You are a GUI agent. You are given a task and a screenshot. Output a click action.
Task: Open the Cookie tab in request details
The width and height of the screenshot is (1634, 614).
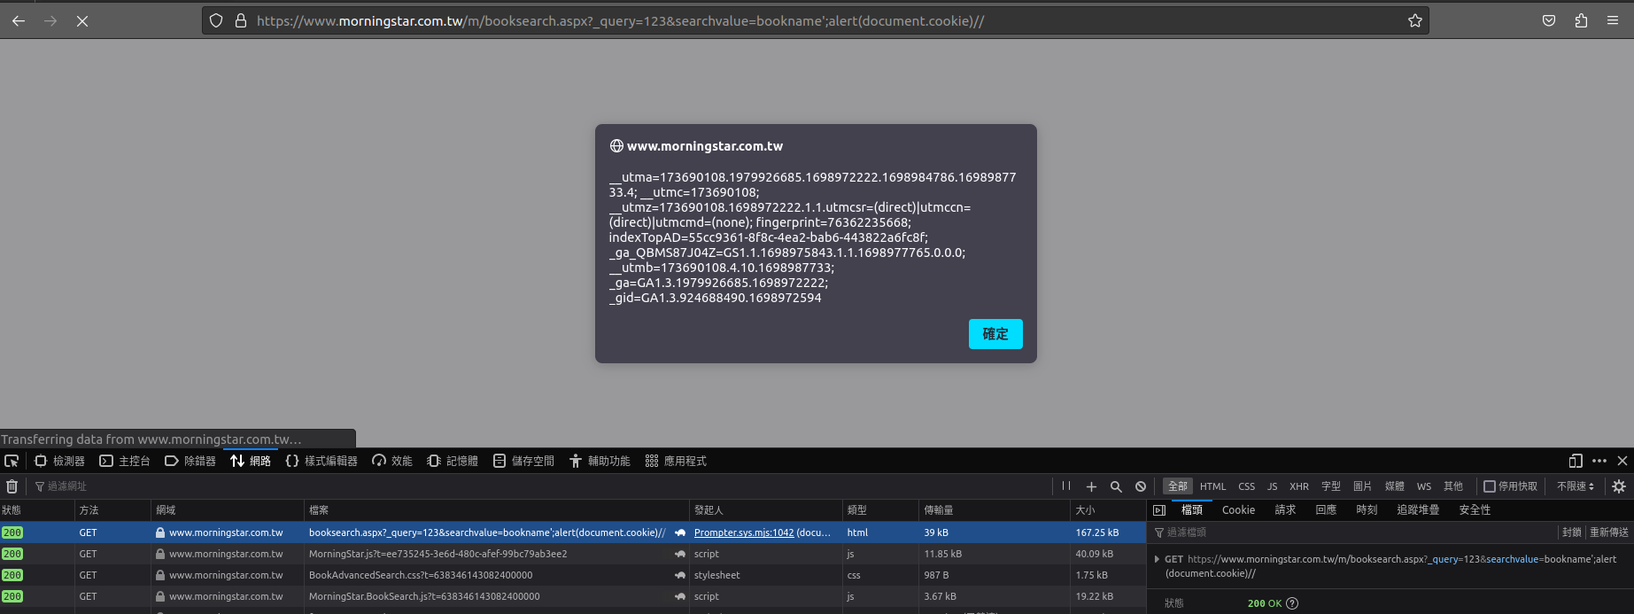pyautogui.click(x=1238, y=510)
